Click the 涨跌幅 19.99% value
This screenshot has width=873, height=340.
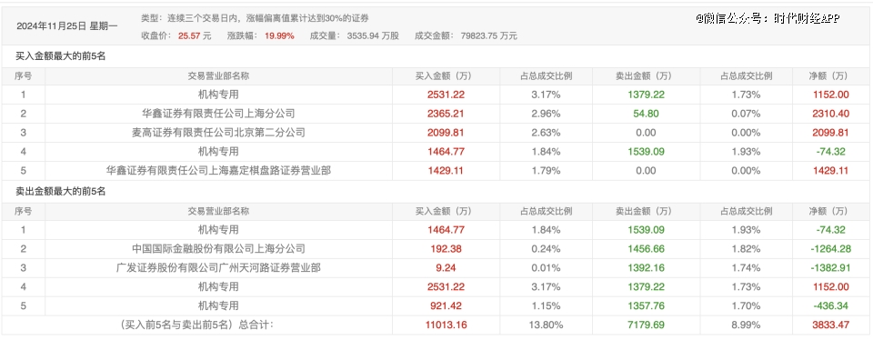(x=279, y=36)
